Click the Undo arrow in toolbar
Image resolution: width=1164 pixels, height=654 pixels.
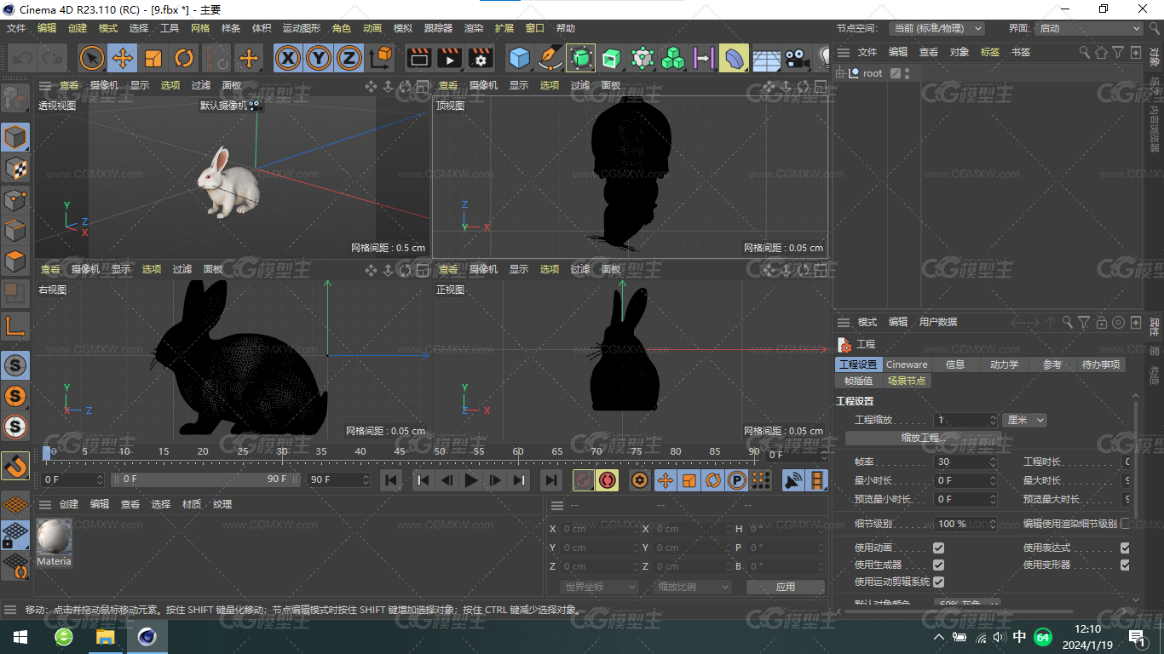pyautogui.click(x=23, y=58)
